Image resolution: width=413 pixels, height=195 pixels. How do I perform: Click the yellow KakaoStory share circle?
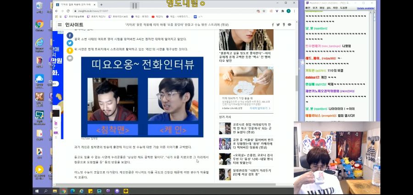point(70,51)
